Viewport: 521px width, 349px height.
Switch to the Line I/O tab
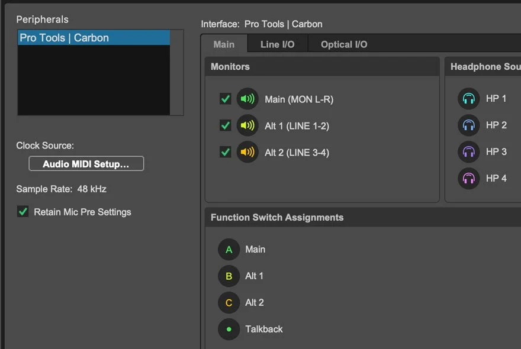tap(277, 44)
